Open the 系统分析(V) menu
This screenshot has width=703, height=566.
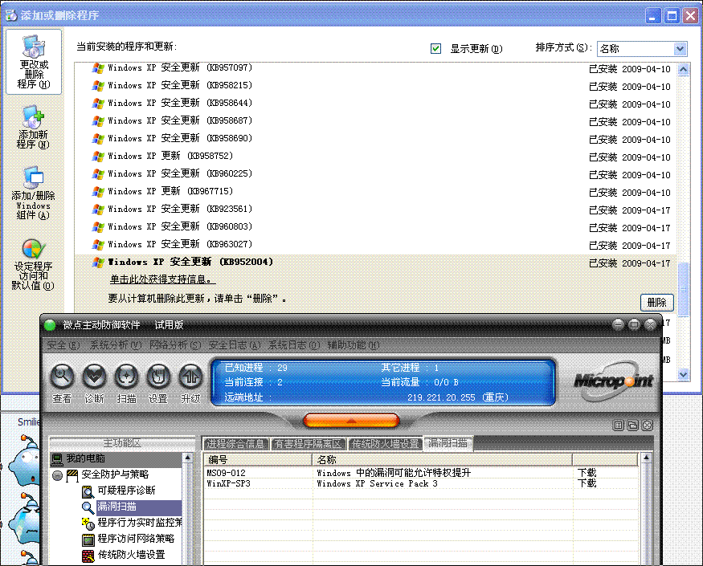(x=116, y=345)
